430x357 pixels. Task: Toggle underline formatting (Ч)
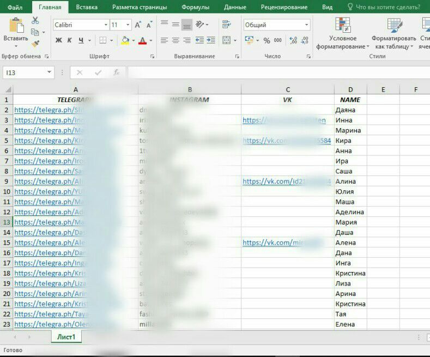click(81, 40)
